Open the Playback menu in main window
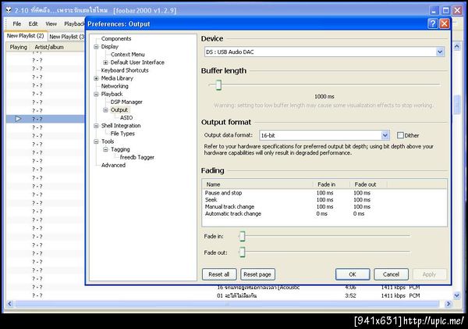The height and width of the screenshot is (329, 468). [x=74, y=23]
